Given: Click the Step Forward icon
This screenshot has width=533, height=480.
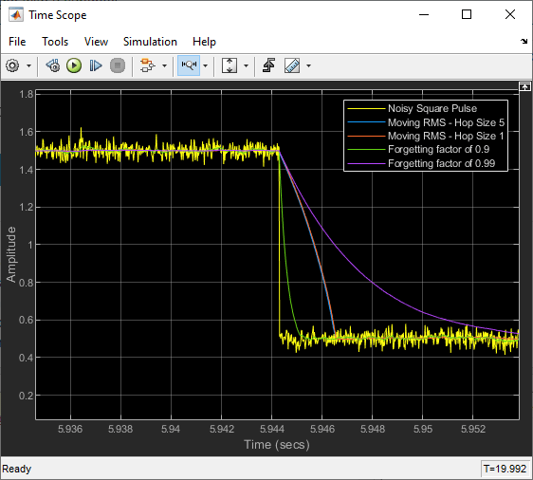Looking at the screenshot, I should pyautogui.click(x=96, y=65).
